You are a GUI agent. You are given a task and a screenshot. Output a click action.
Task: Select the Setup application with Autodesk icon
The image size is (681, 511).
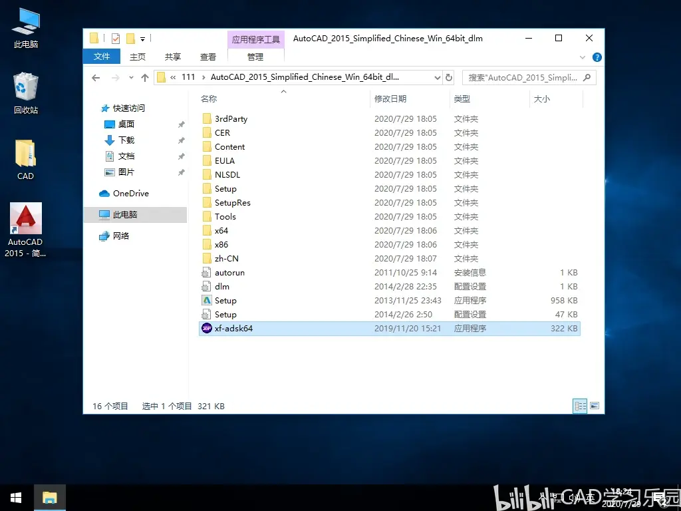click(389, 301)
